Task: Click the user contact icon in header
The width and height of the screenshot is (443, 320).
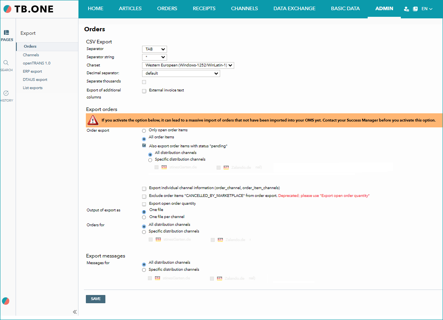Action: (x=406, y=9)
